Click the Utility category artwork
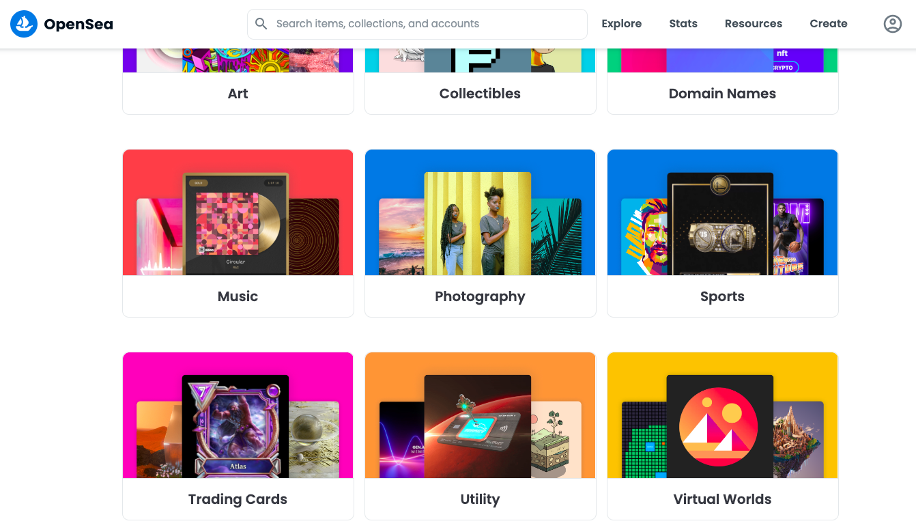Screen dimensions: 916x532 point(481,415)
